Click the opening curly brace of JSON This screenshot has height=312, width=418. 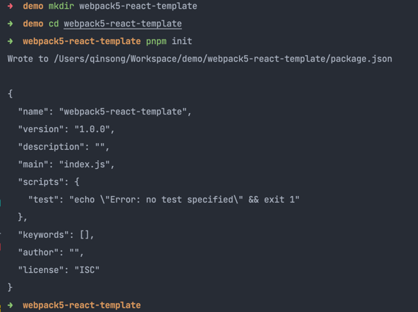click(10, 94)
